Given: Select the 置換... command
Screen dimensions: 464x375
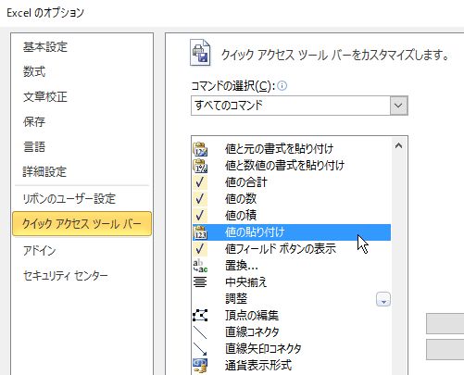Looking at the screenshot, I should [292, 266].
